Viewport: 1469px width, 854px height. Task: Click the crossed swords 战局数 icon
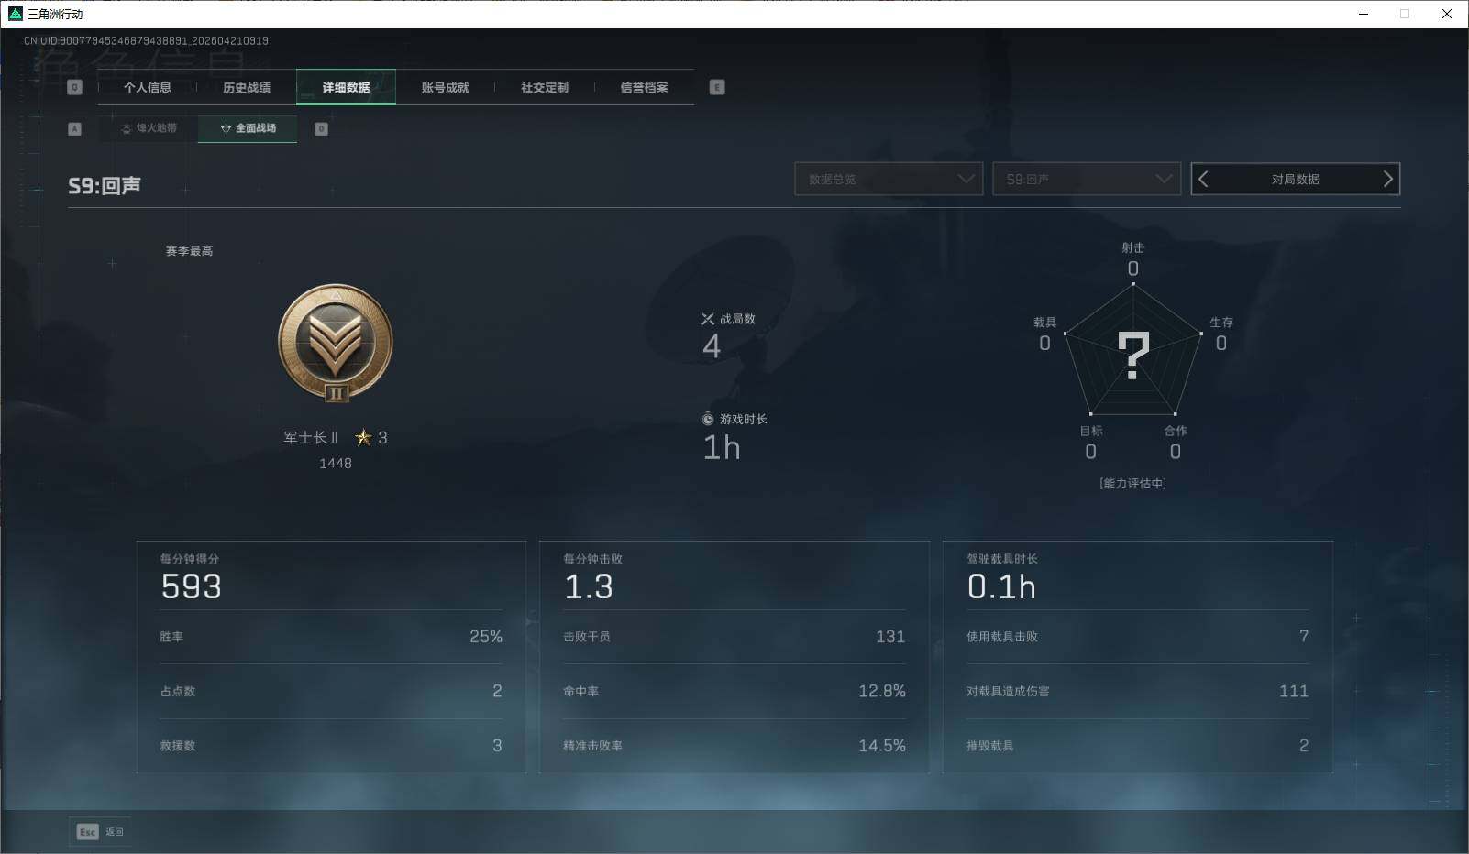(x=708, y=319)
